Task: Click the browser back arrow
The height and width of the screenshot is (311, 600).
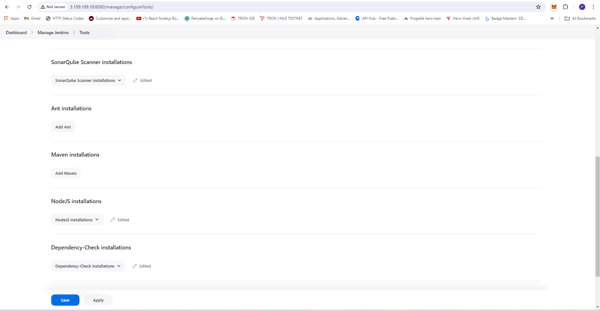Action: (7, 7)
